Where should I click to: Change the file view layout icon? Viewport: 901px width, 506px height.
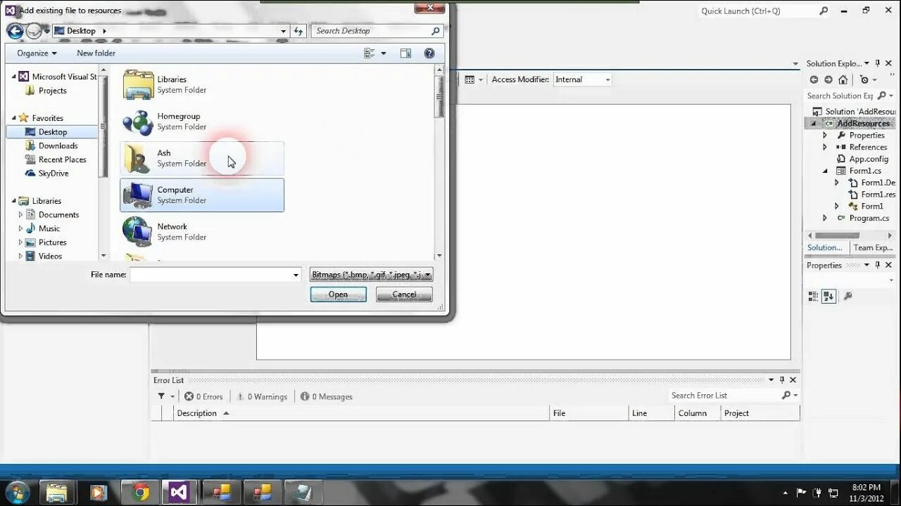coord(370,53)
